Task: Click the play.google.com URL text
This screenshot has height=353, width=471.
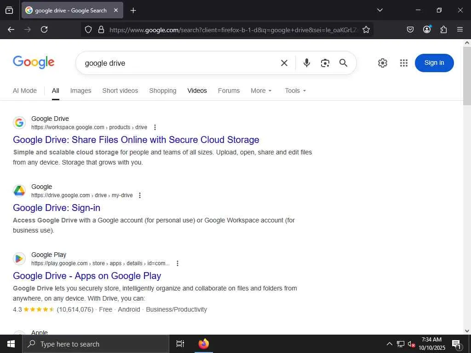Action: click(100, 263)
